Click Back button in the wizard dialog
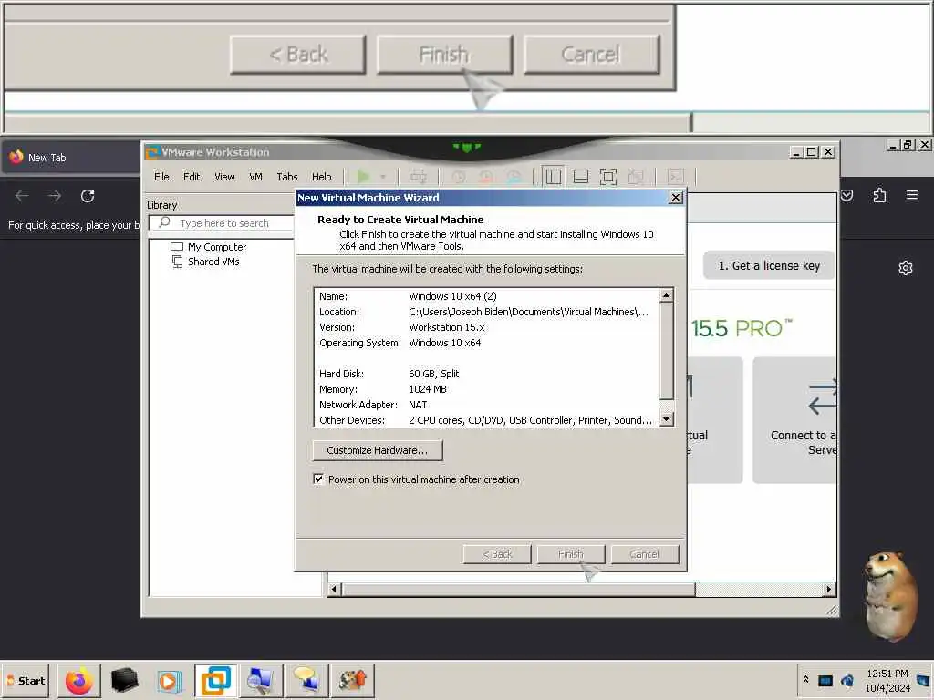934x700 pixels. [x=497, y=554]
